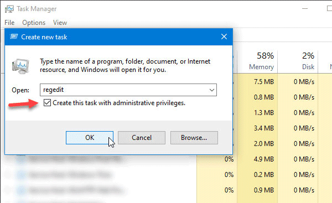Open the File menu

pos(9,23)
